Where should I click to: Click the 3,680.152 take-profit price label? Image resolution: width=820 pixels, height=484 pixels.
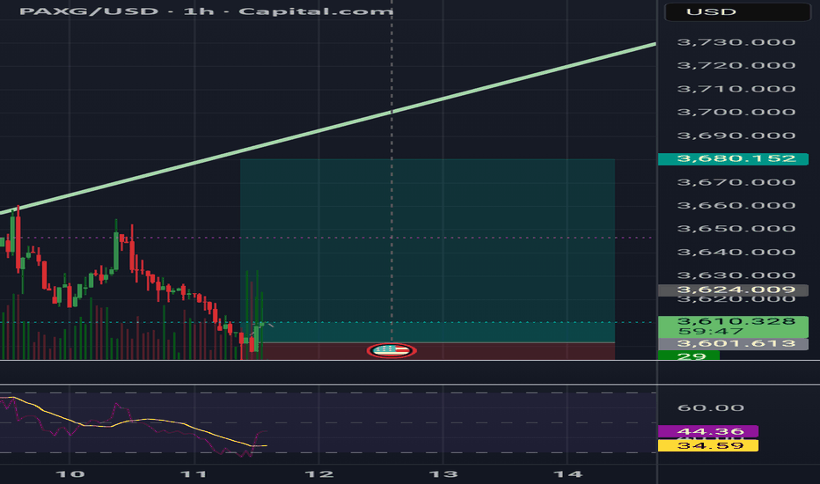pos(732,159)
